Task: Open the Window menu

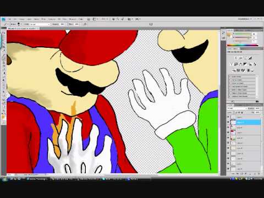Action: (x=73, y=19)
